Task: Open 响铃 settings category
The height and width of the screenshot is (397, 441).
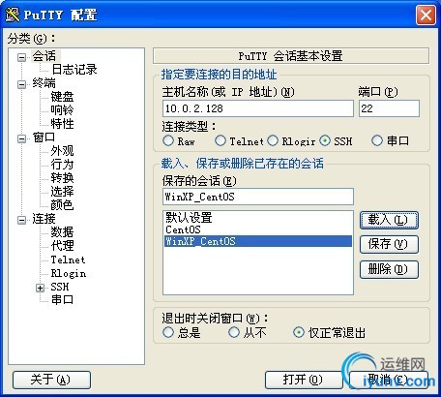Action: point(62,110)
